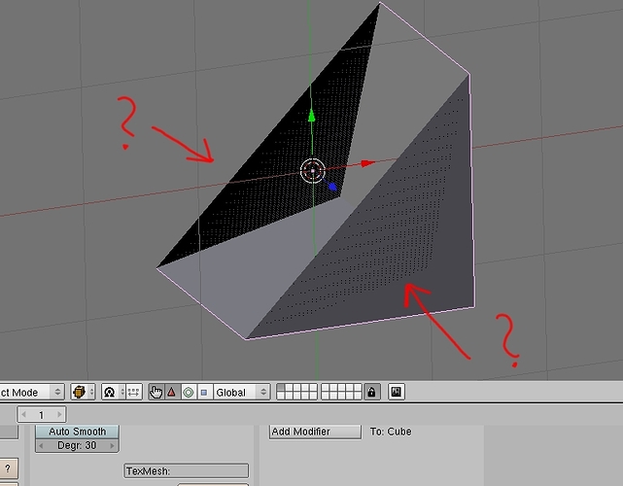Toggle the Auto Smooth button
This screenshot has height=486, width=623.
point(77,432)
